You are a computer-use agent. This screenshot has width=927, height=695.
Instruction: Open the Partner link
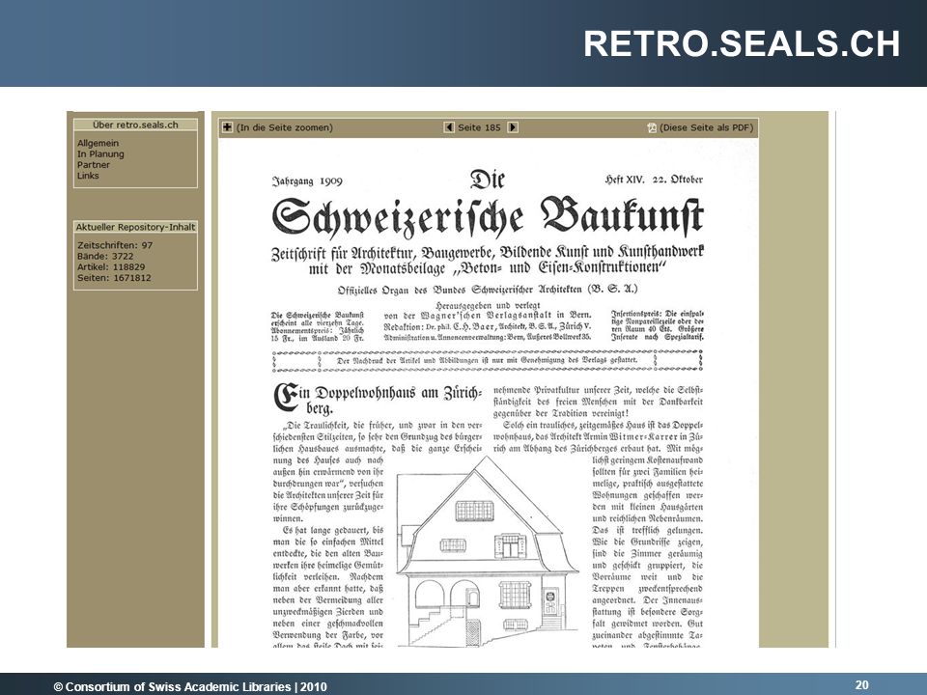point(94,164)
